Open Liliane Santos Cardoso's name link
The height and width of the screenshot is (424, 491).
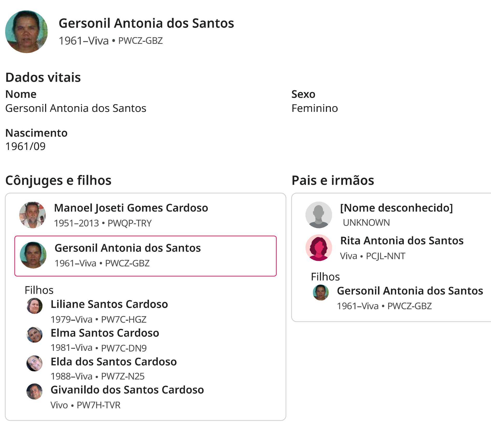click(x=109, y=304)
